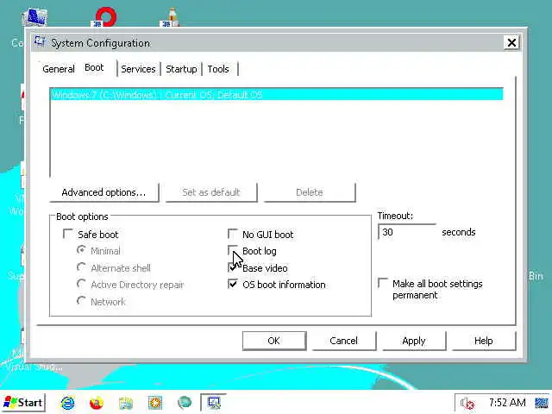Click the 7:52 AM clock
The height and width of the screenshot is (414, 552).
click(507, 403)
